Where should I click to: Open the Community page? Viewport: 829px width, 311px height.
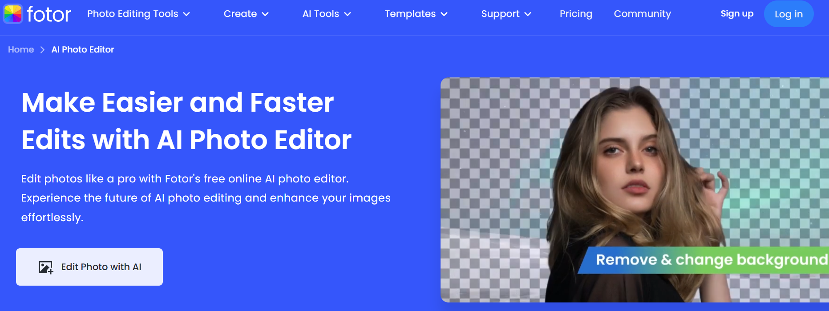coord(642,14)
